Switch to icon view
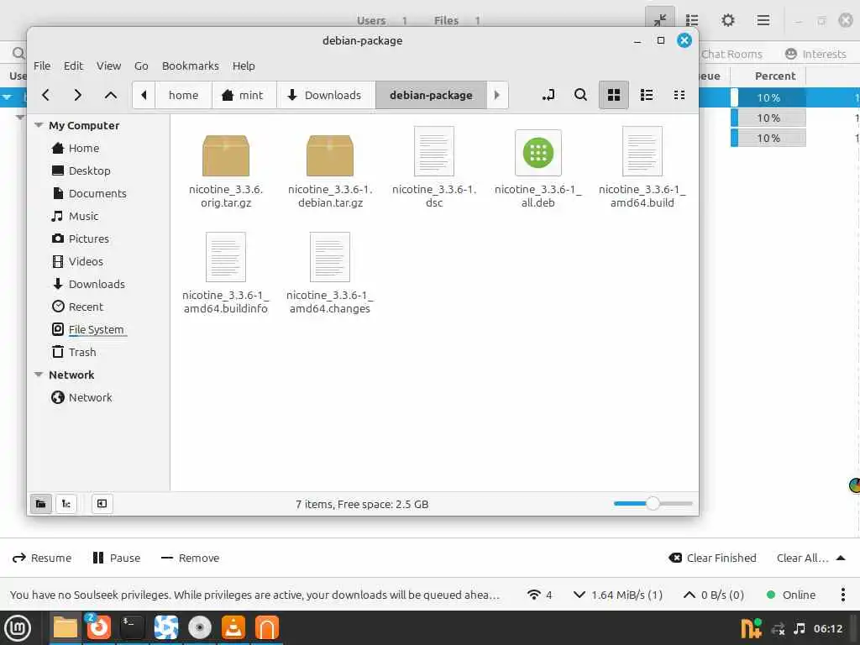860x645 pixels. pos(614,95)
